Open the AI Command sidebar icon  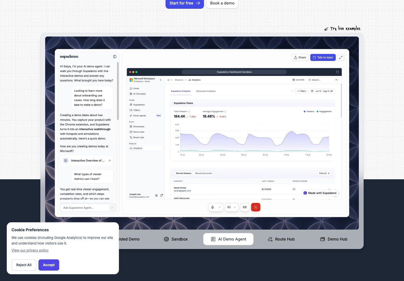coord(131,94)
